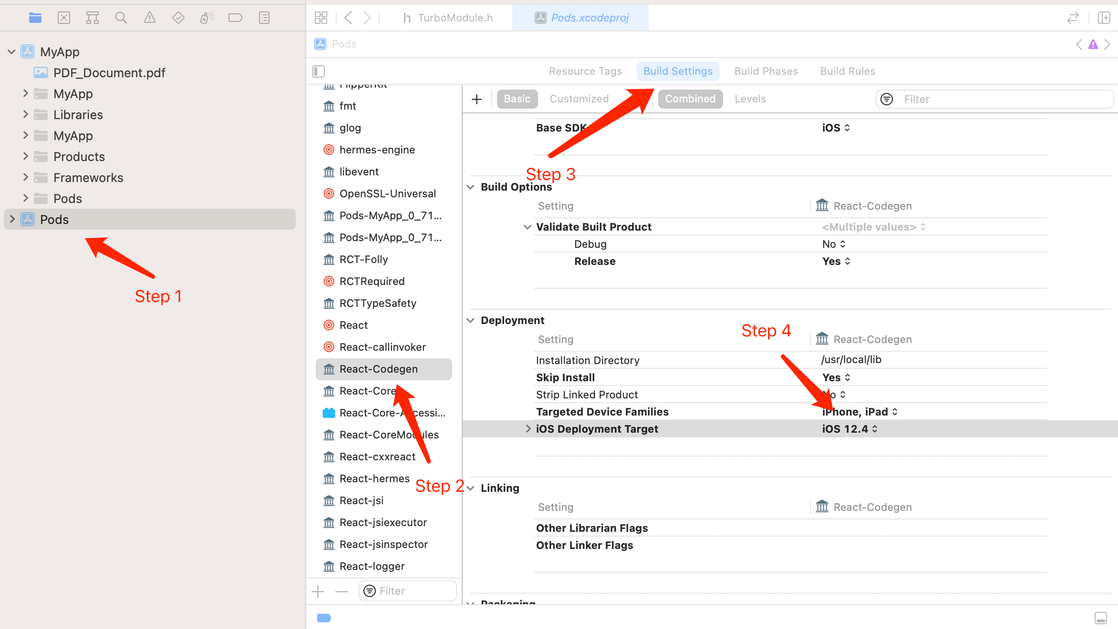Select the Combined filter button

689,98
